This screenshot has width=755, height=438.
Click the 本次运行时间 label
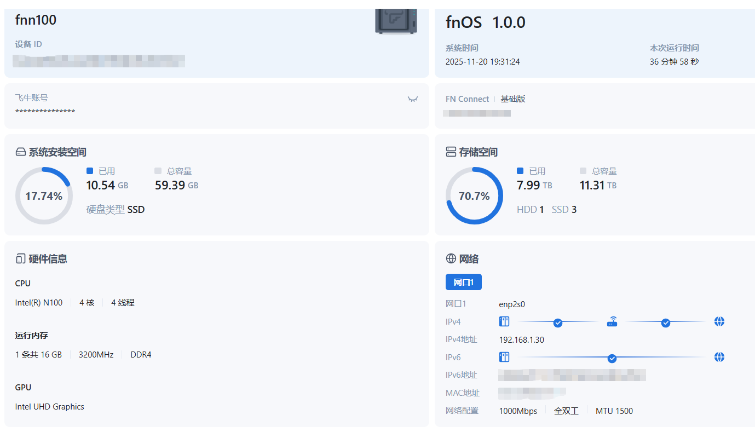(675, 48)
